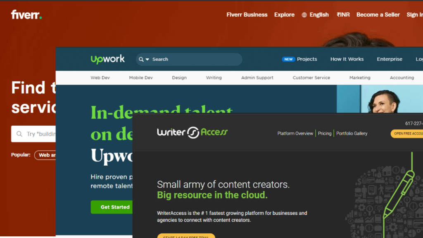Open How It Works on Upwork
The height and width of the screenshot is (238, 423).
(x=347, y=59)
